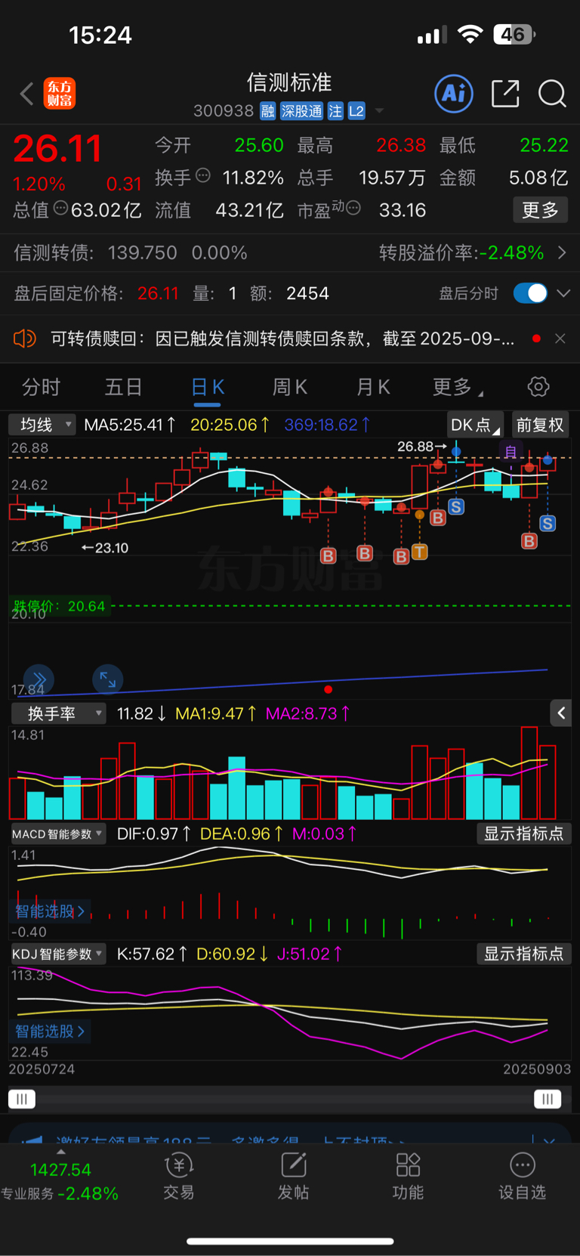Tap 设自选 add to watchlist icon
Viewport: 580px width, 1256px height.
coord(522,1177)
